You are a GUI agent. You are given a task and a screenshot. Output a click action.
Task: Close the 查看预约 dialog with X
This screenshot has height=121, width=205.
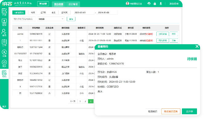click(x=197, y=46)
